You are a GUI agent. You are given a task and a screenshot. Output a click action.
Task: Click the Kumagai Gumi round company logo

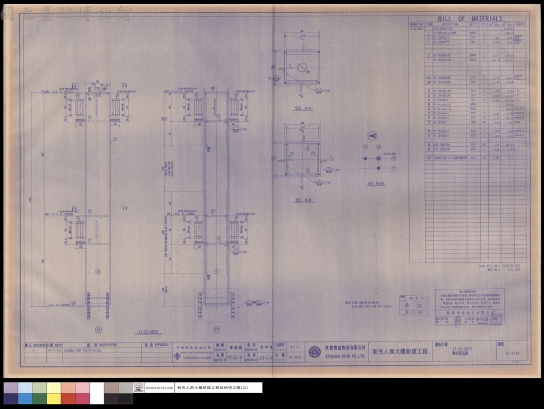point(314,352)
